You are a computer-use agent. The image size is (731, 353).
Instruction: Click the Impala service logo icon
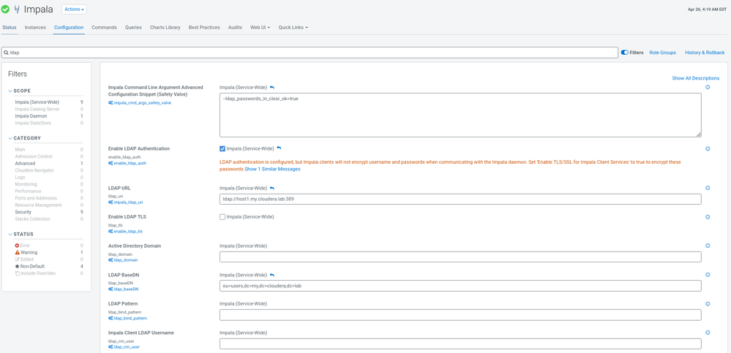point(18,10)
